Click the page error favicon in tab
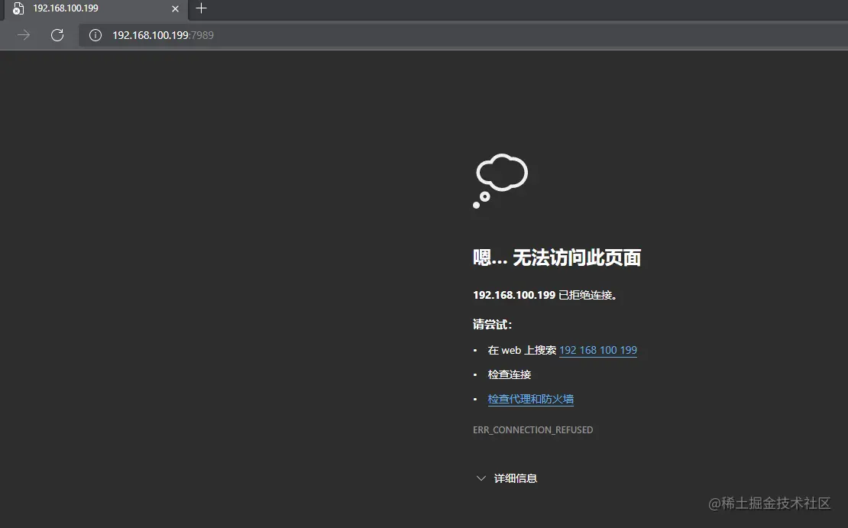 [18, 8]
